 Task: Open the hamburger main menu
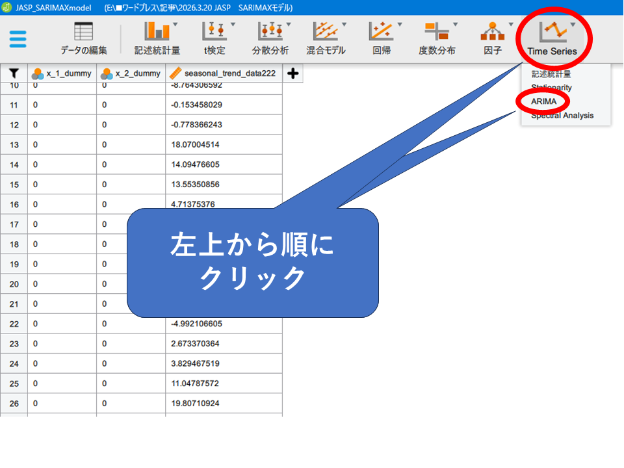point(18,38)
